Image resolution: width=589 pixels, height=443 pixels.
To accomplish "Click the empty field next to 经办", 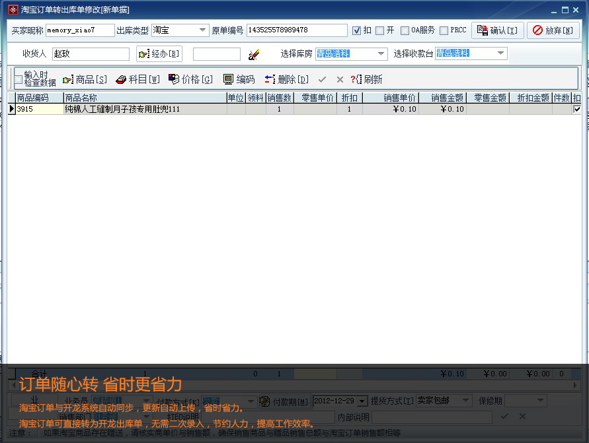I will pyautogui.click(x=216, y=54).
